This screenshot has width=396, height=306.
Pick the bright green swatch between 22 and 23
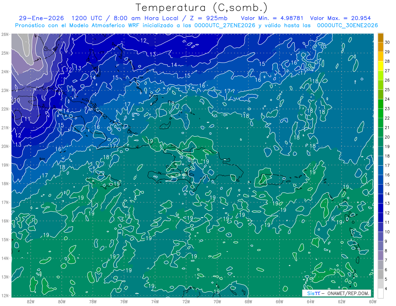click(x=380, y=113)
